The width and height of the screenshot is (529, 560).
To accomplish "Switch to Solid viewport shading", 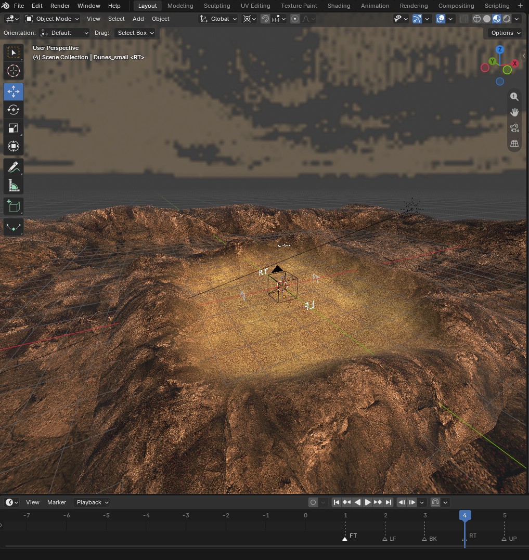I will [x=487, y=19].
